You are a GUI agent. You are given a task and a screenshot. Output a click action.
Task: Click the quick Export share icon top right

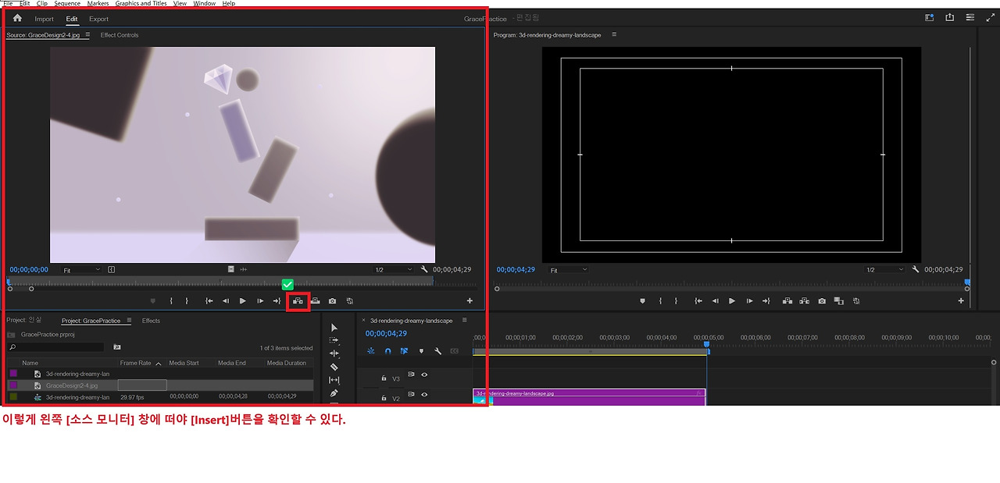948,16
